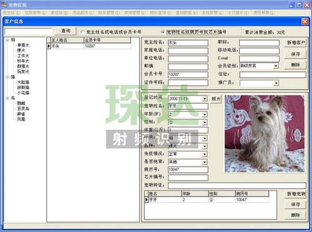Click the 照片 button
Viewport: 312px width, 232px height.
click(216, 99)
